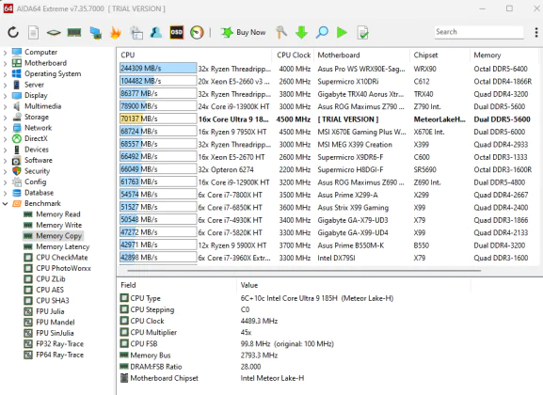Open the key license toolbar icon
This screenshot has height=395, width=543.
(x=281, y=33)
